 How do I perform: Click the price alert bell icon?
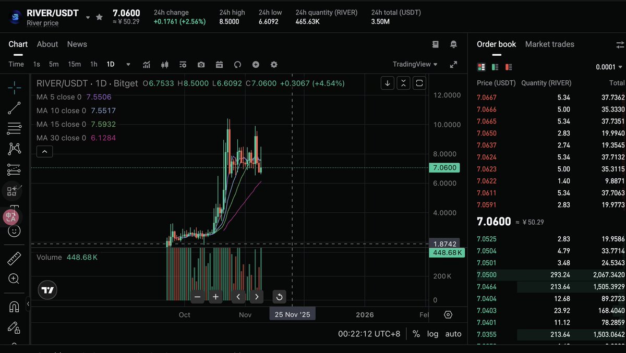pos(453,44)
